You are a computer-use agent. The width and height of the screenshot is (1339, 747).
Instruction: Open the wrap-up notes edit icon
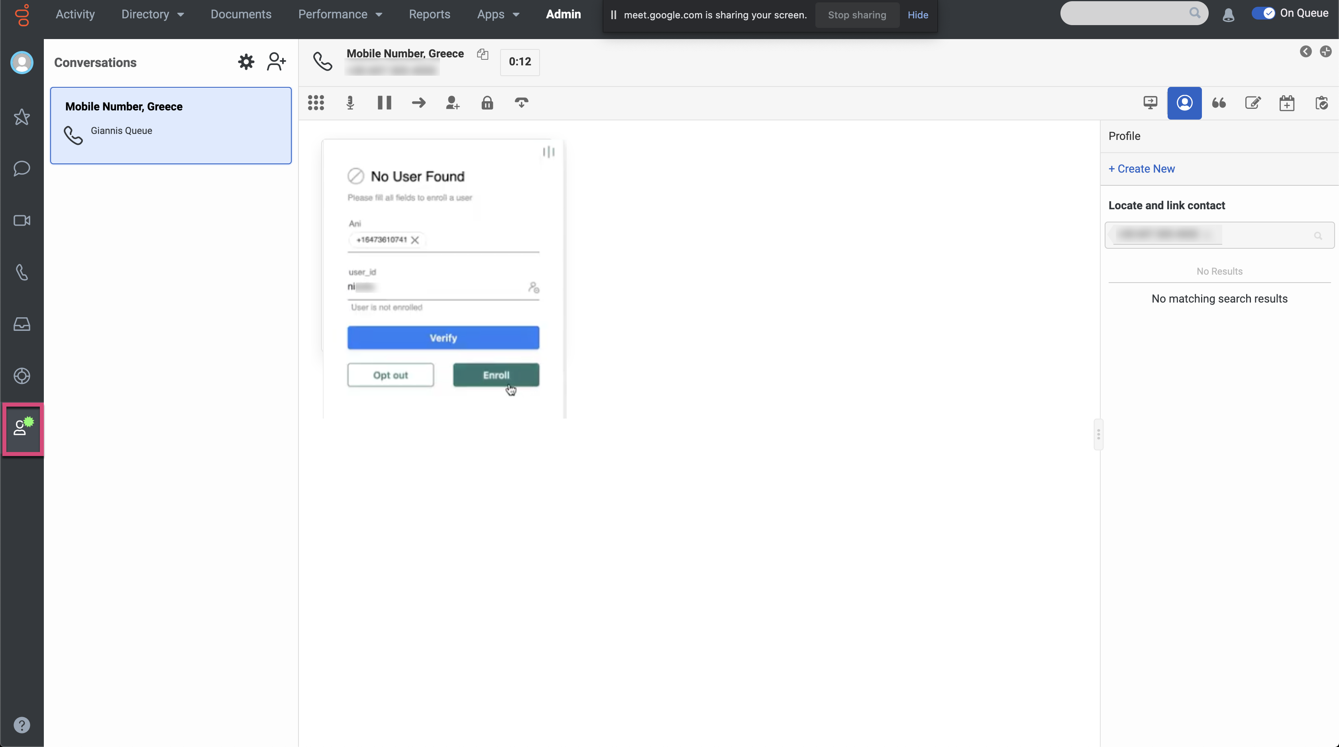[x=1253, y=103]
